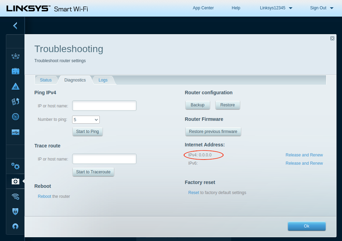Collapse the sidebar with the back arrow
The width and height of the screenshot is (342, 241).
click(15, 26)
